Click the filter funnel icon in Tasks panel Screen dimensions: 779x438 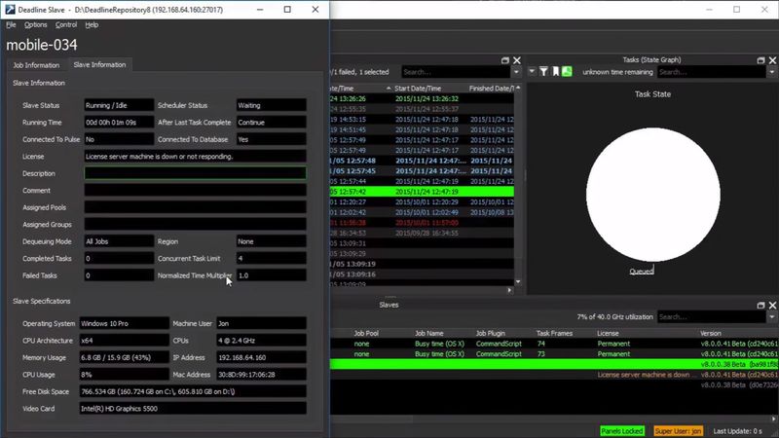[545, 72]
